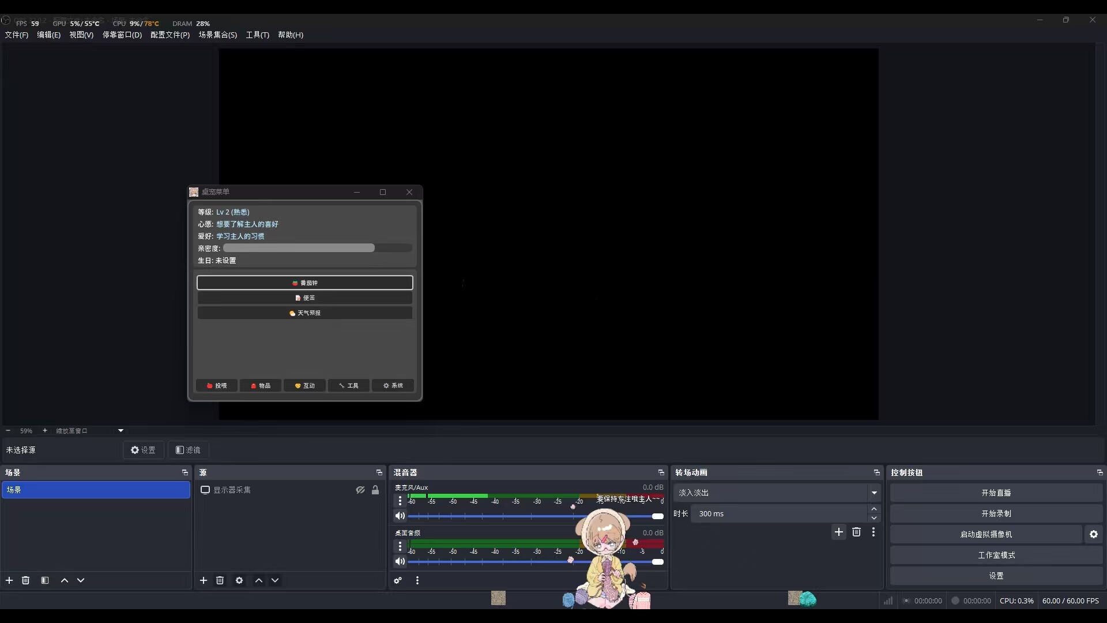Open virtual camera settings gear

click(x=1094, y=534)
